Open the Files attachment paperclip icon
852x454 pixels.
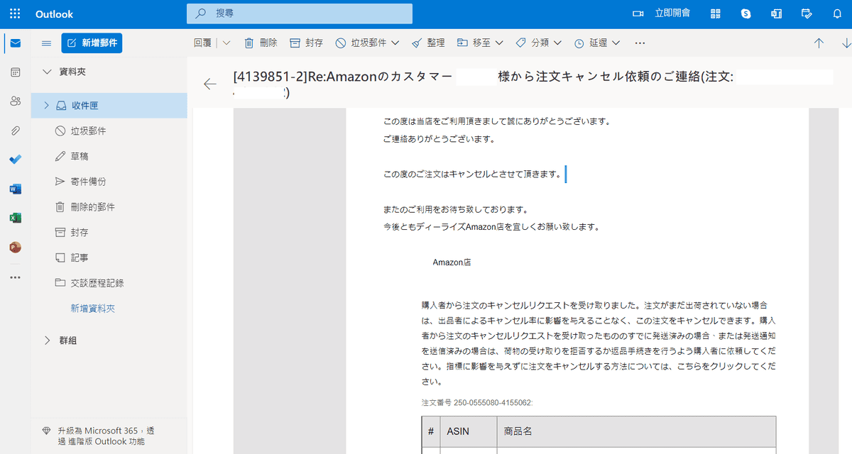tap(15, 131)
